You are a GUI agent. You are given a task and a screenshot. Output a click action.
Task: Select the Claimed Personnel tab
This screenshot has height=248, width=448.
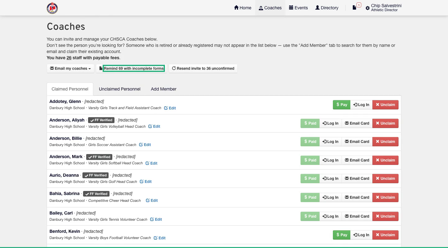coord(70,89)
